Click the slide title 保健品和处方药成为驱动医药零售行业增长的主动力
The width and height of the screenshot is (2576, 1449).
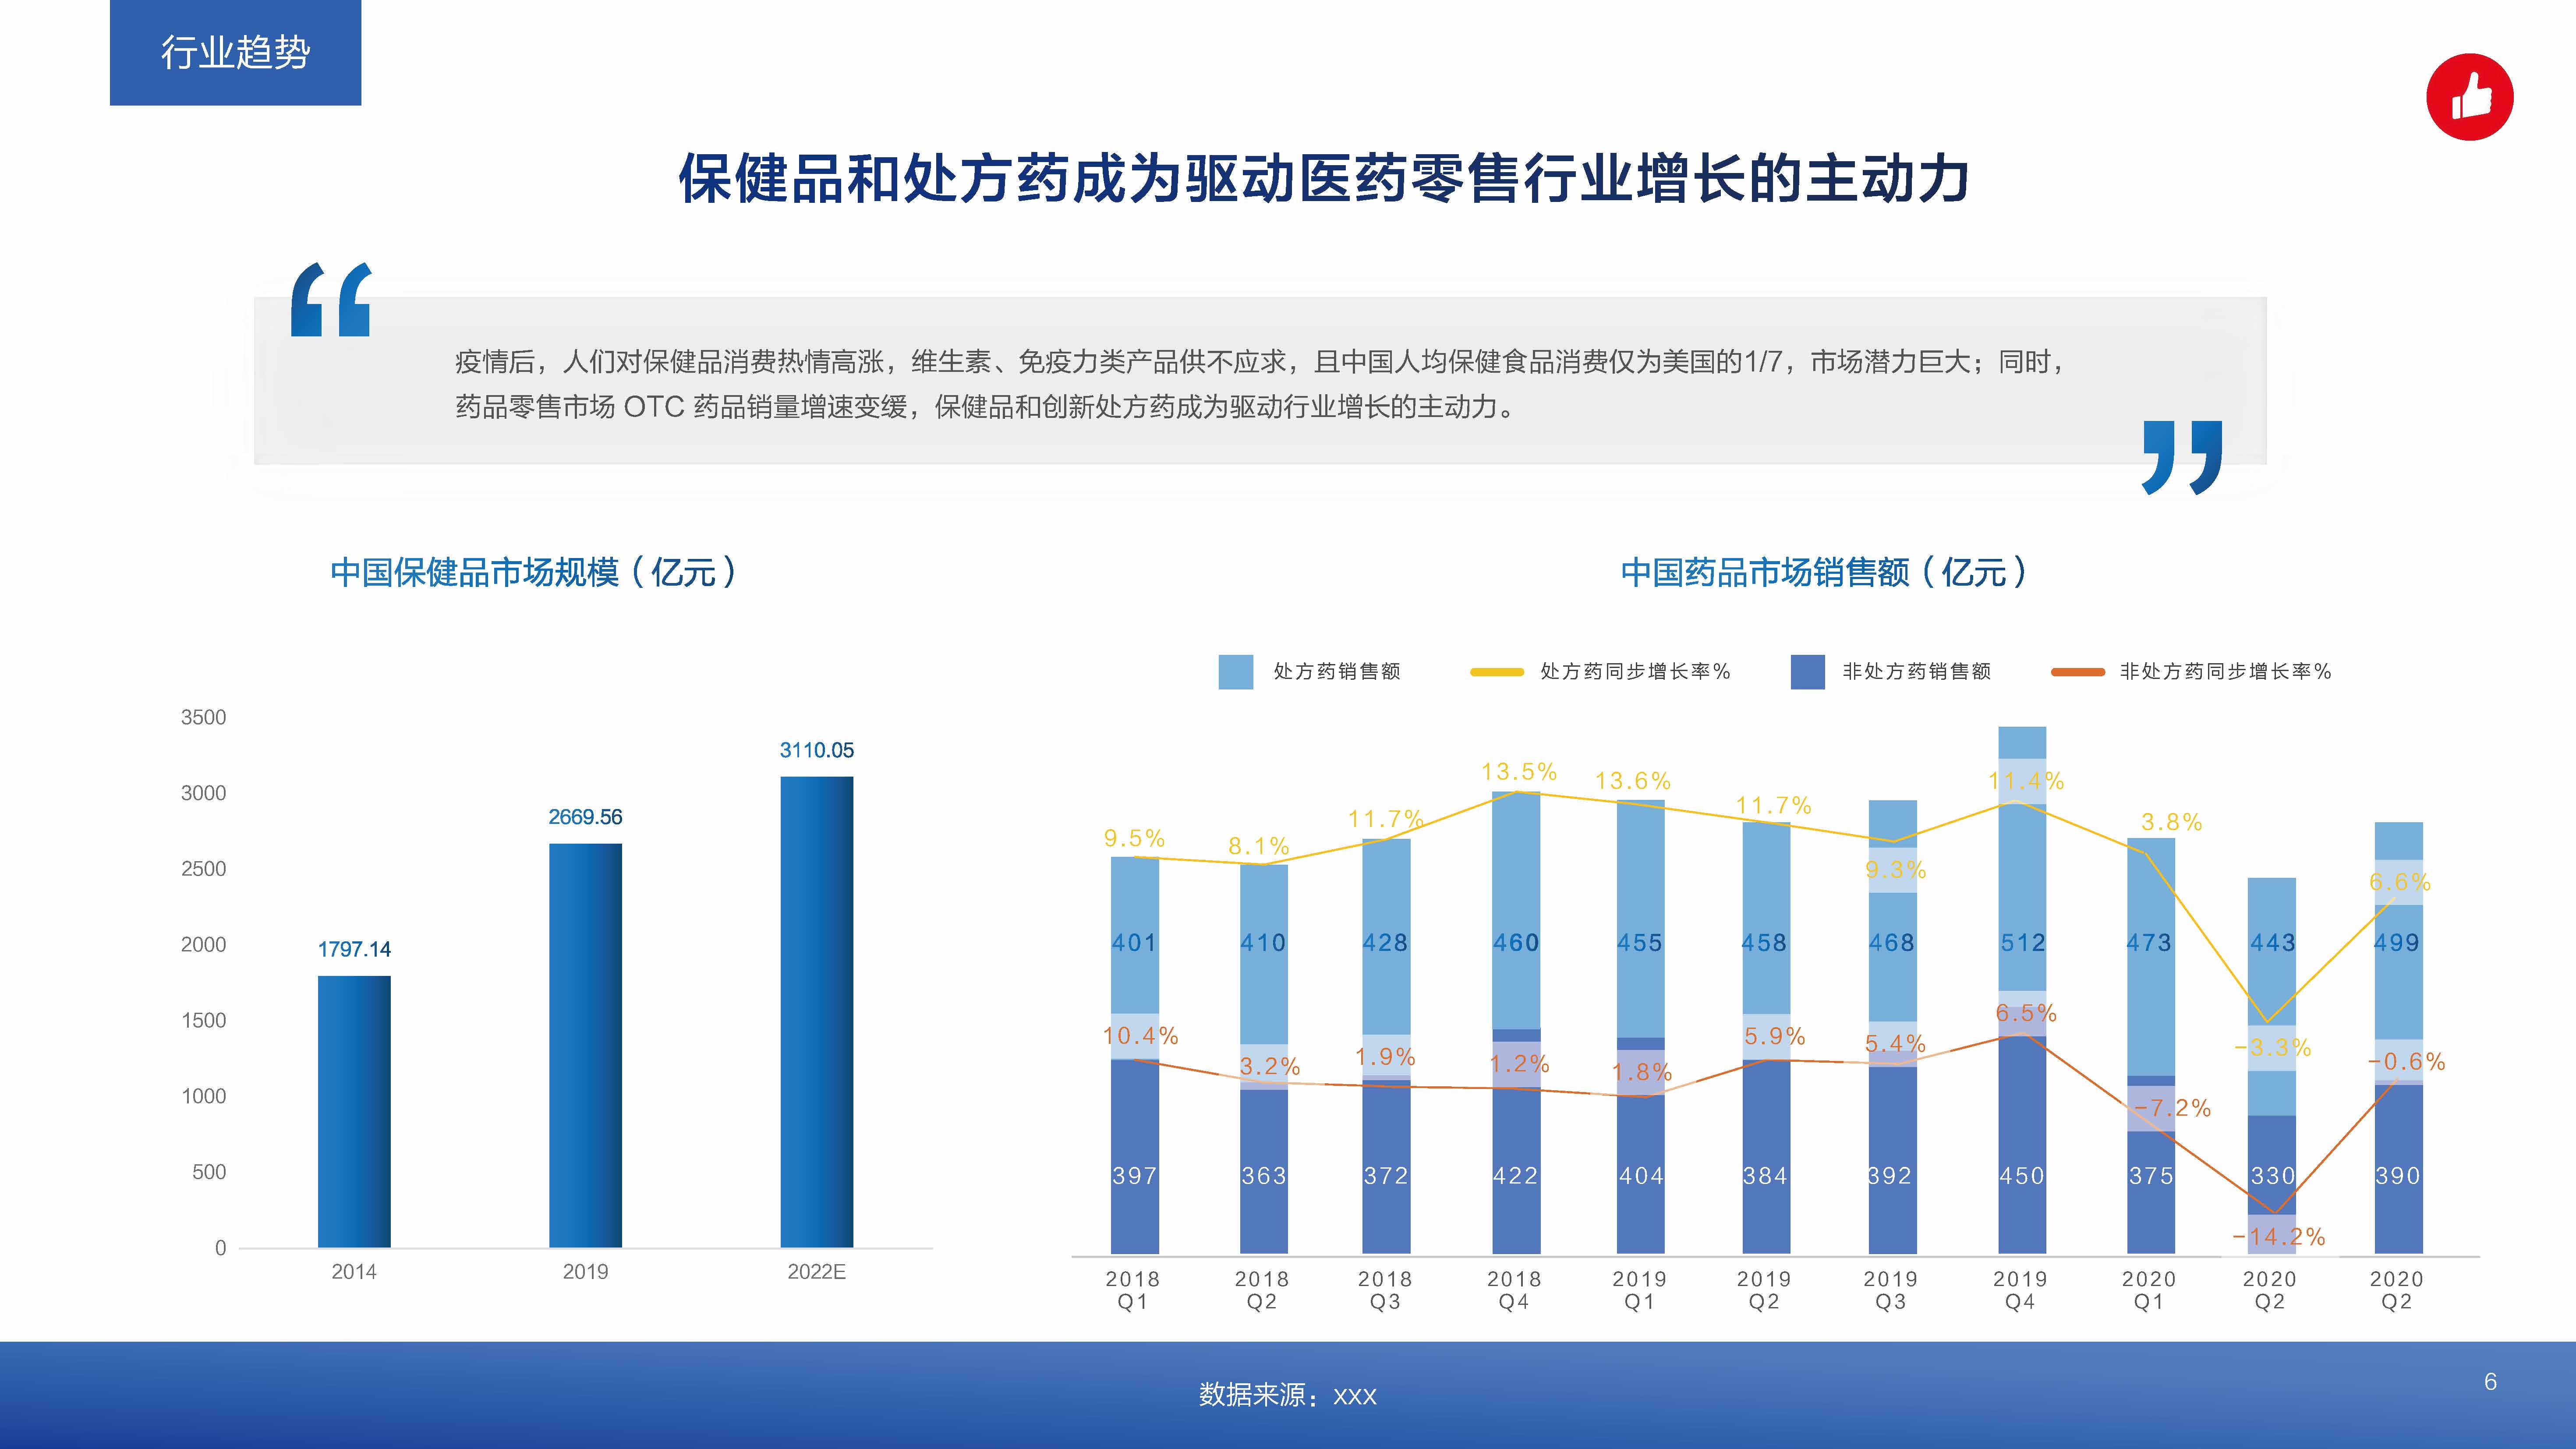pos(1324,179)
